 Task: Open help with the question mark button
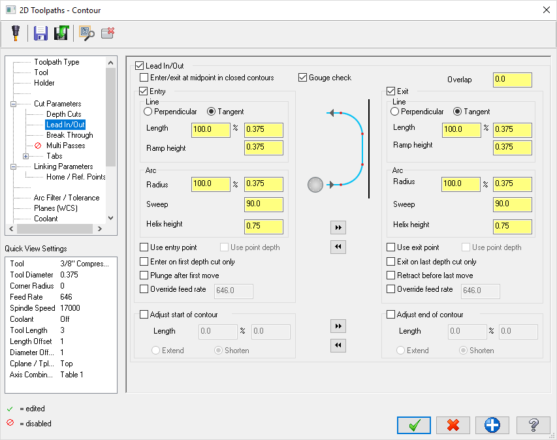tap(532, 425)
